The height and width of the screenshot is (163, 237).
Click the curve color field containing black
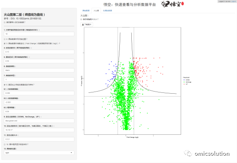coord(39,70)
